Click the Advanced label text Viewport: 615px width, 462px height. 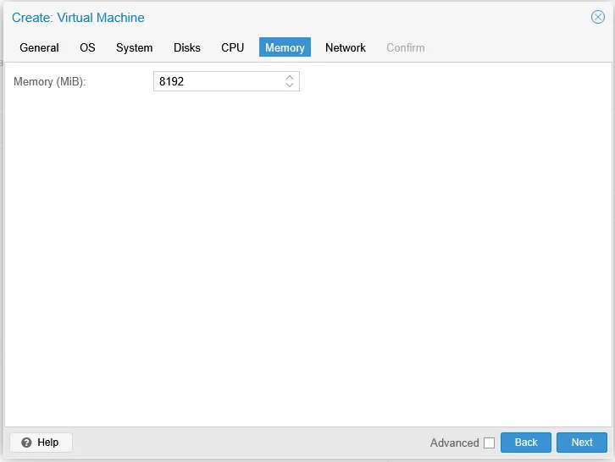(454, 443)
